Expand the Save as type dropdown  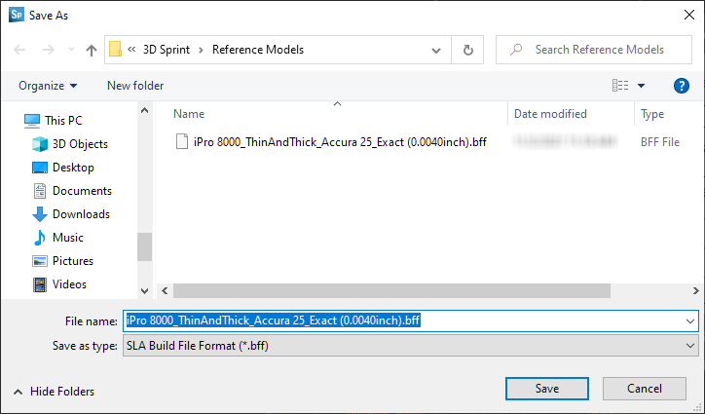pos(690,345)
